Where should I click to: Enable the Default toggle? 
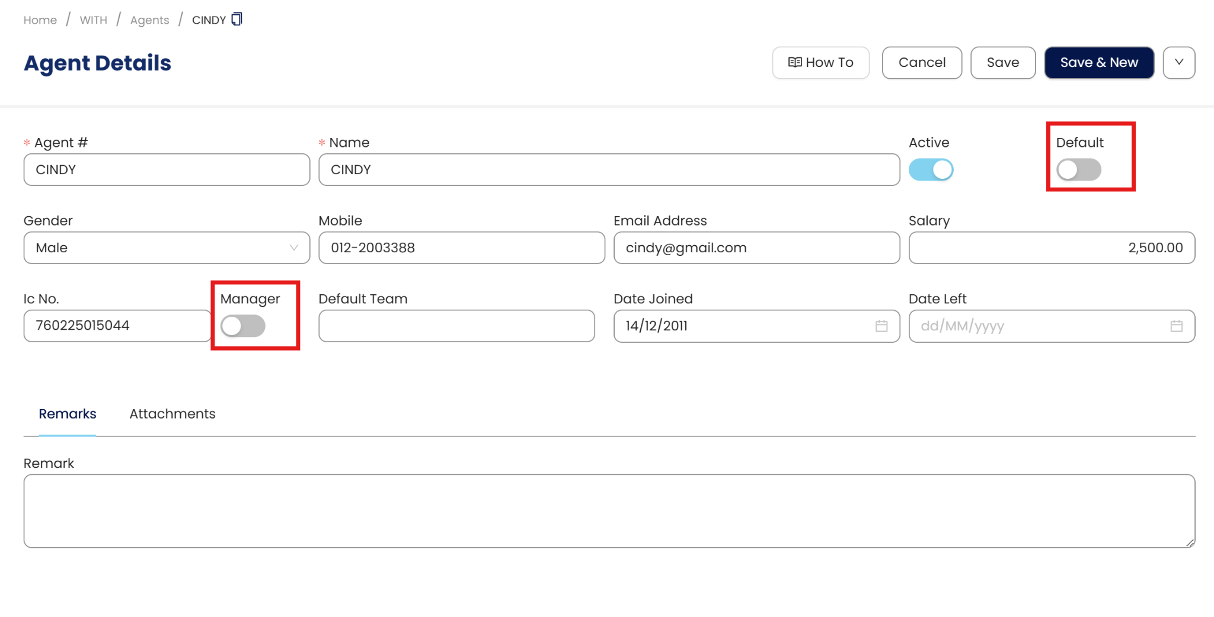1078,170
